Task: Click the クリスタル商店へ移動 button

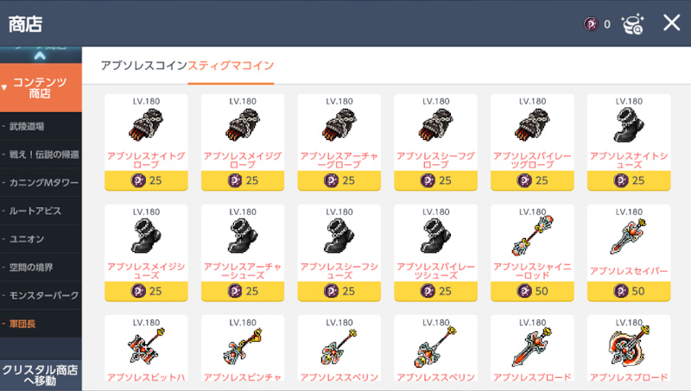Action: click(x=41, y=375)
